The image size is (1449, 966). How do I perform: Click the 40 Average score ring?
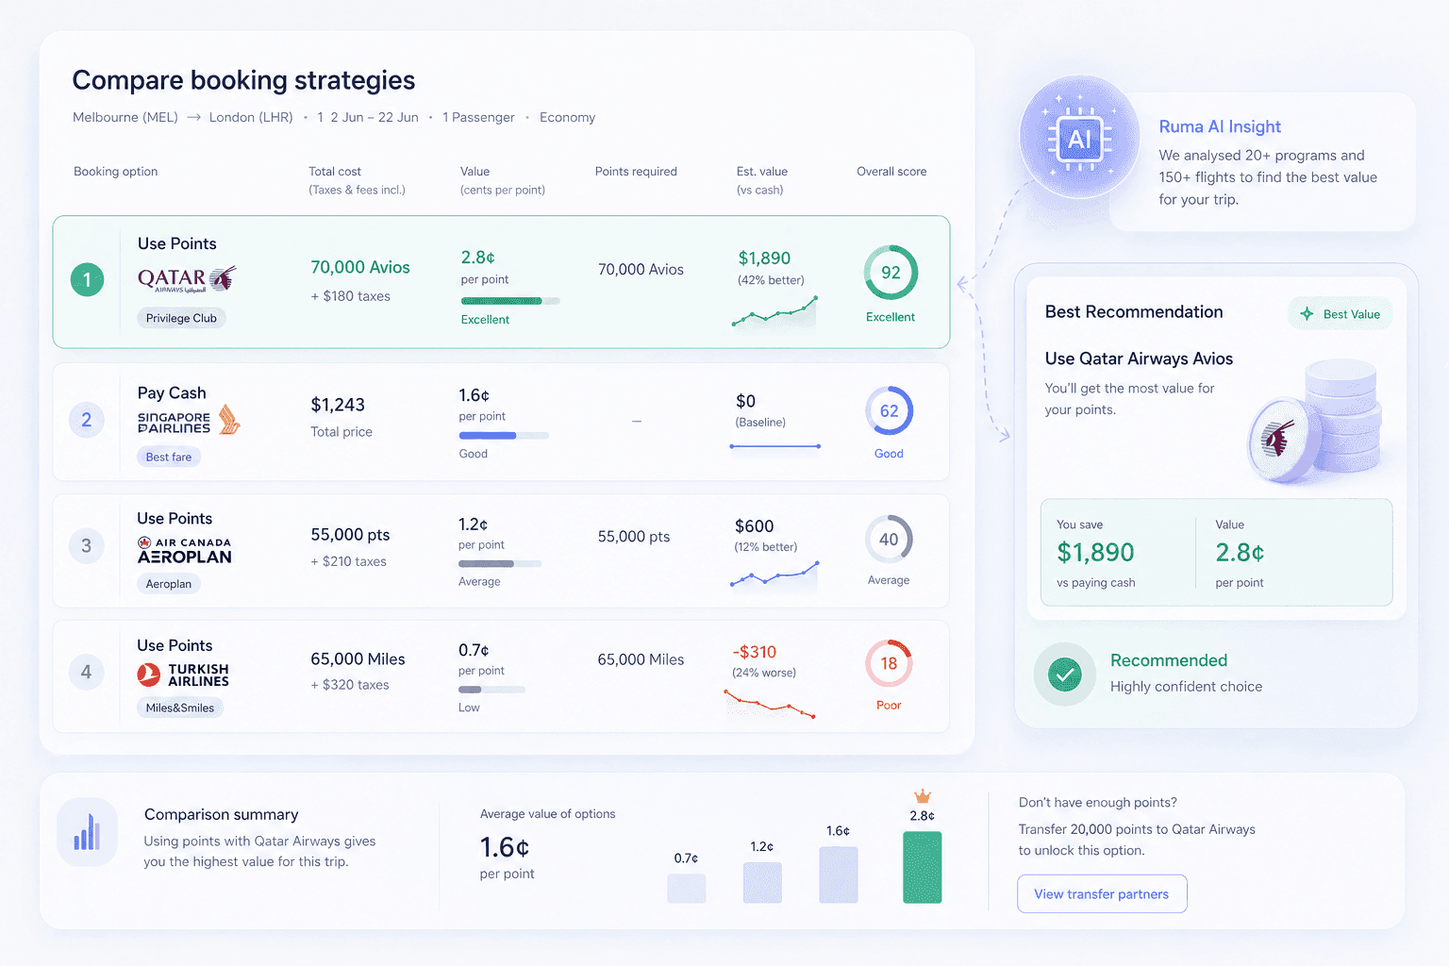pos(889,539)
